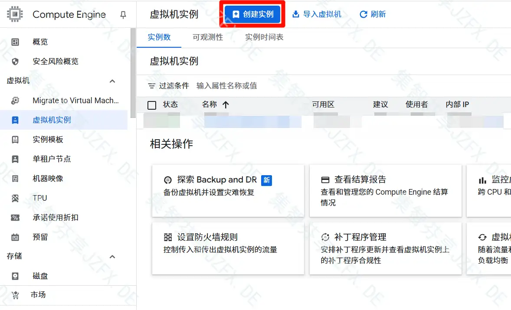Click the 查看结算报告 card icon
Screen dimensions: 511x310
coord(325,180)
